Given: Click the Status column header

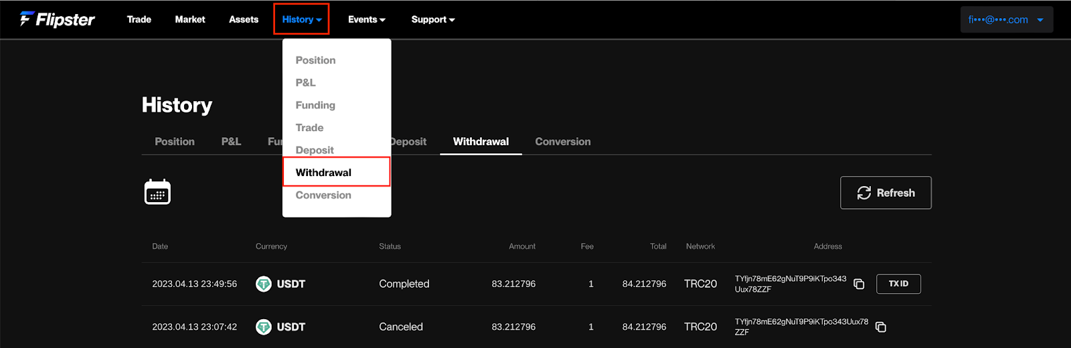Looking at the screenshot, I should tap(390, 246).
